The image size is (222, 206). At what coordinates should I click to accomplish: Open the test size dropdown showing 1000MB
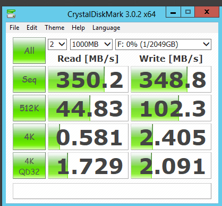91,44
